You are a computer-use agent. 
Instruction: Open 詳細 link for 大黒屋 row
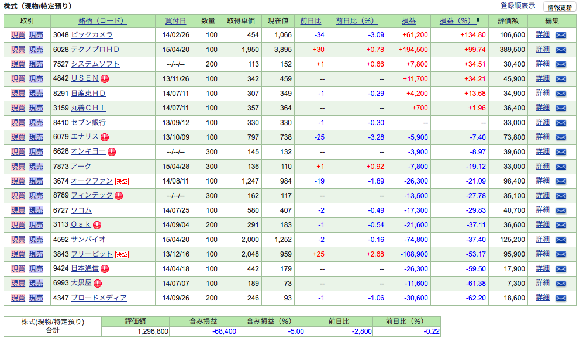[x=543, y=283]
